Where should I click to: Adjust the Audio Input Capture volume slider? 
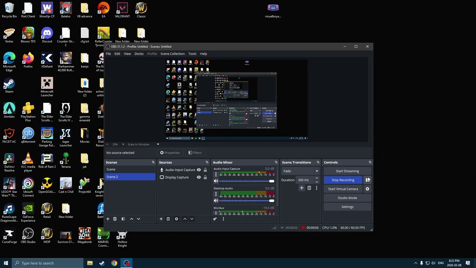pyautogui.click(x=247, y=181)
